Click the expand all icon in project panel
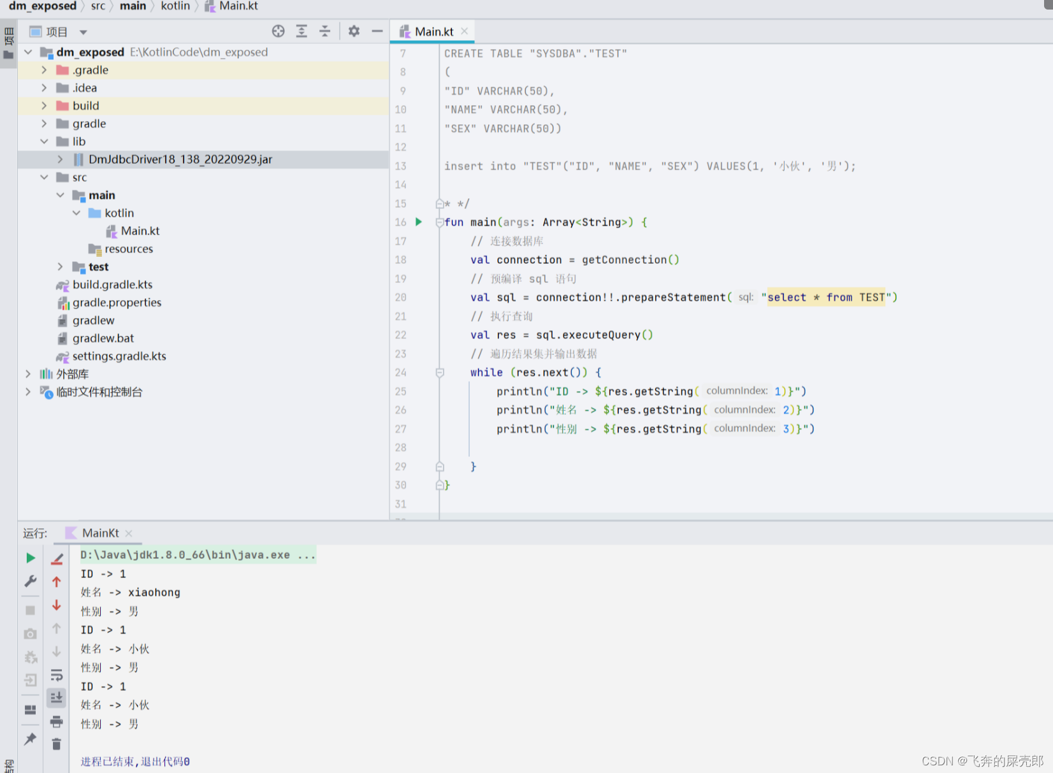 click(x=301, y=31)
